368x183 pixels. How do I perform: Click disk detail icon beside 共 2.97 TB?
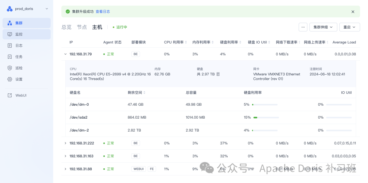click(x=218, y=74)
